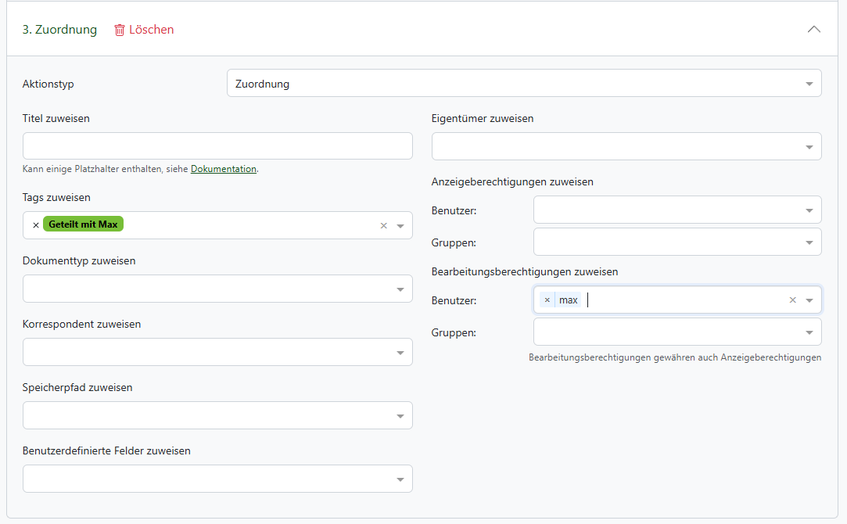The width and height of the screenshot is (847, 524).
Task: Open the Dokumentation link
Action: [x=223, y=169]
